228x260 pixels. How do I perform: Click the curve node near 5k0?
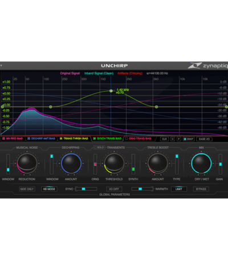click(x=156, y=107)
